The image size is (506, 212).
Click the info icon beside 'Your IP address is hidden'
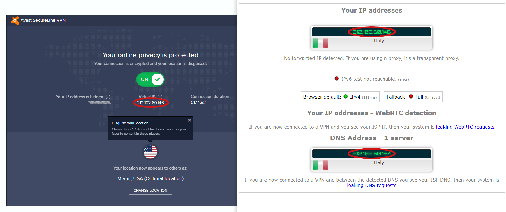(x=108, y=97)
